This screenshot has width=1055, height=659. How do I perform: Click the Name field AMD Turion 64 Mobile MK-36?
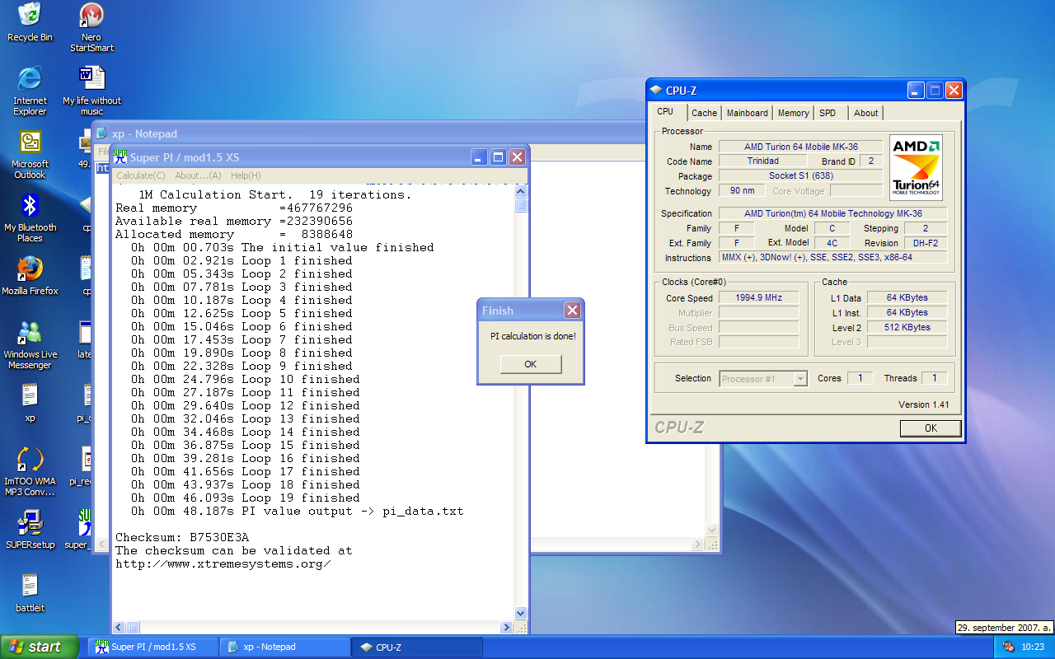(799, 147)
